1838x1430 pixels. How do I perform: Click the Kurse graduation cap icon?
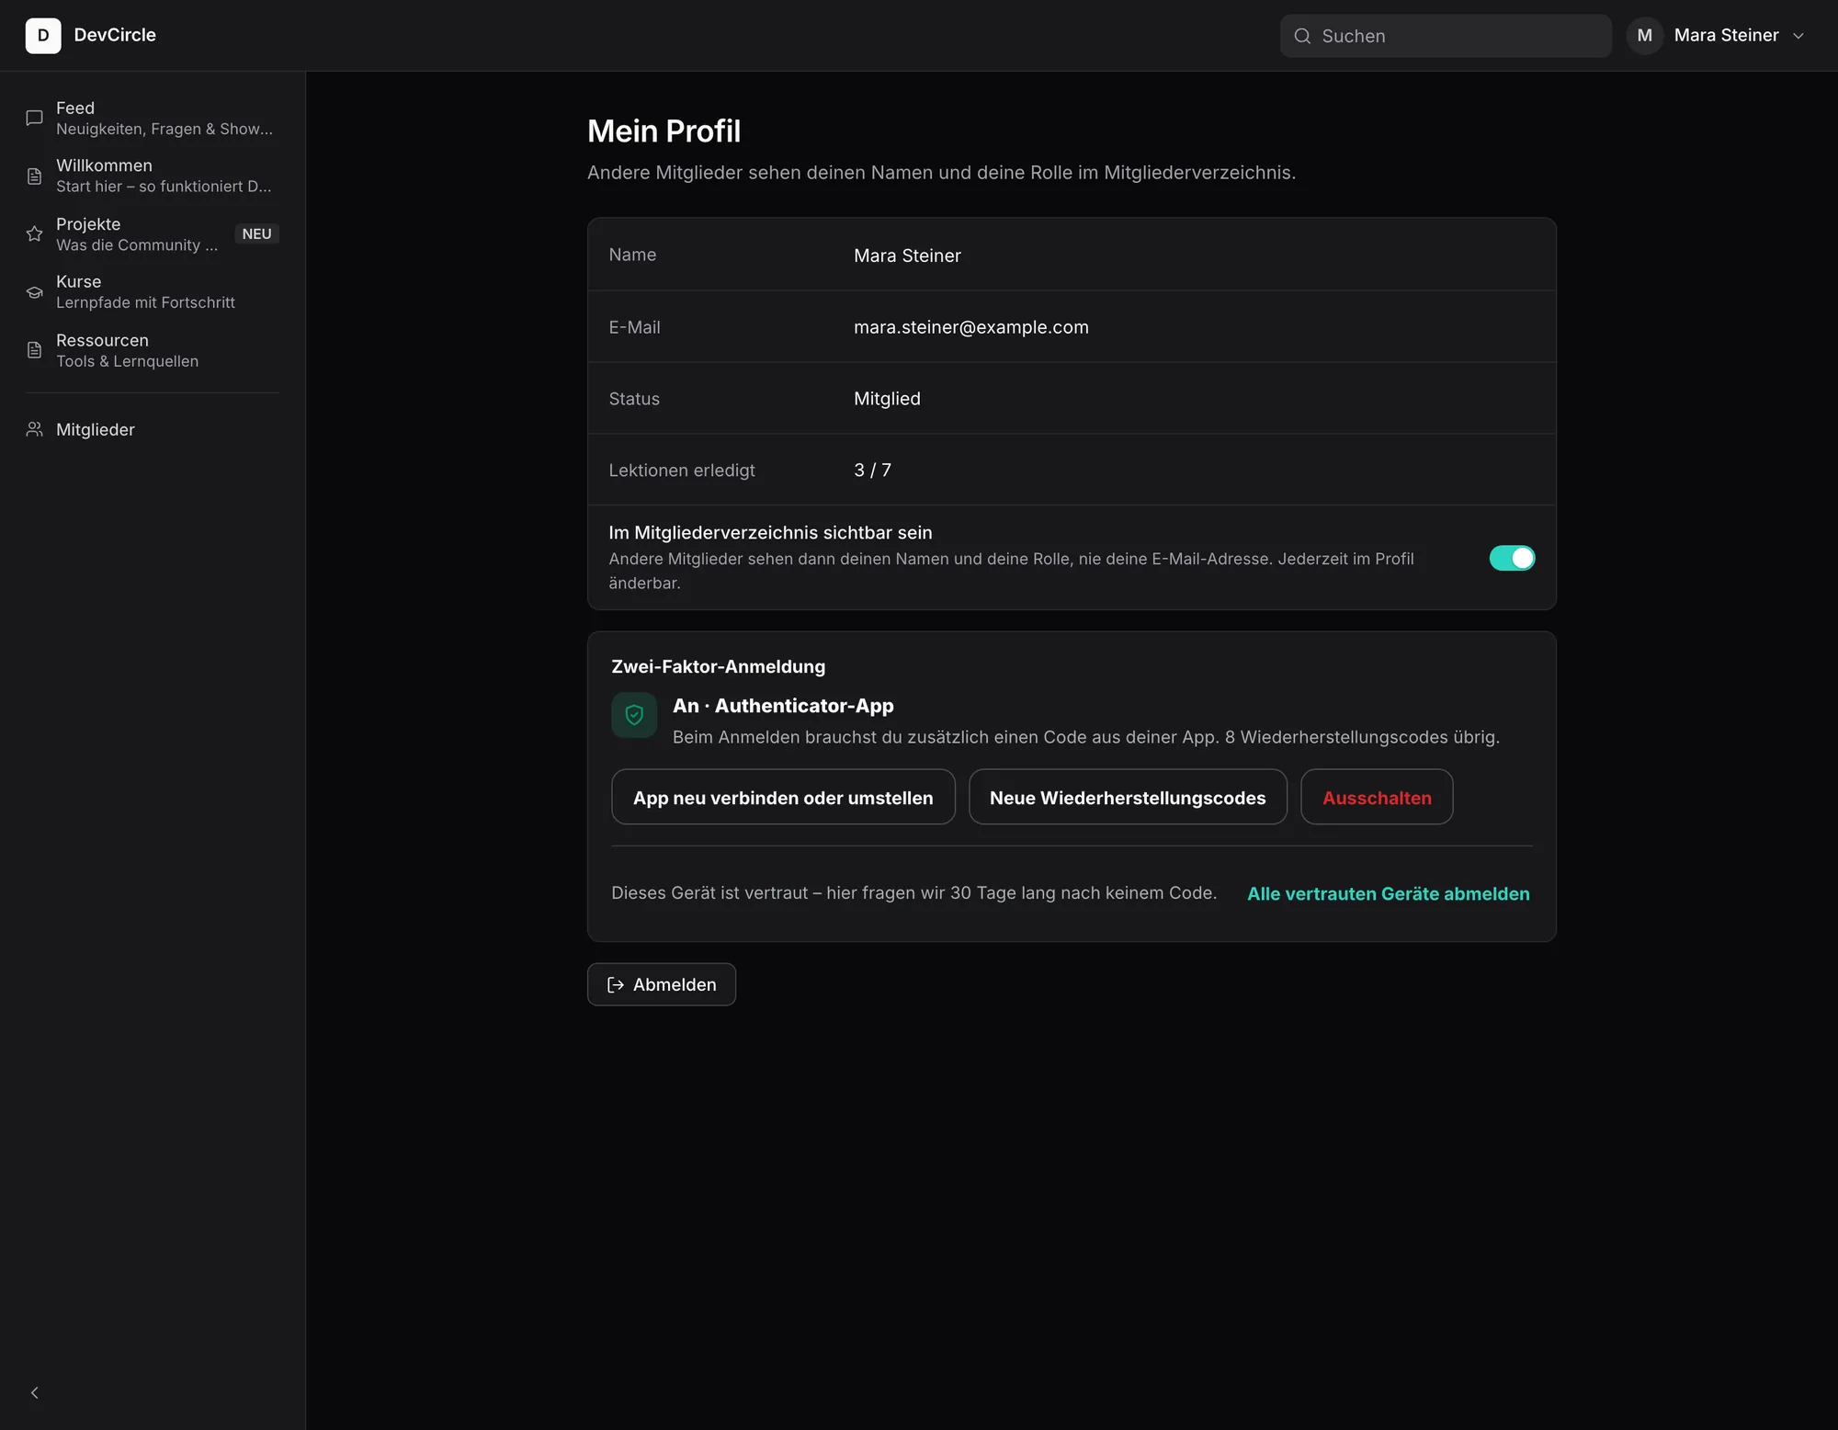(34, 292)
